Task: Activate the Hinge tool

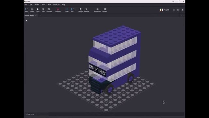Action: (x=32, y=10)
